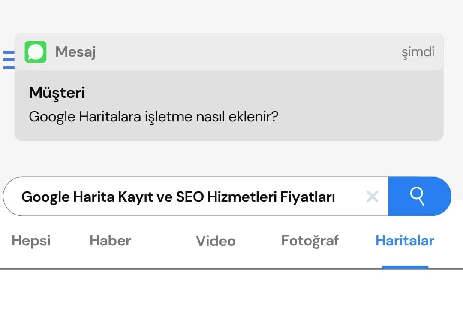463x309 pixels.
Task: Clear the search field with X
Action: 372,196
